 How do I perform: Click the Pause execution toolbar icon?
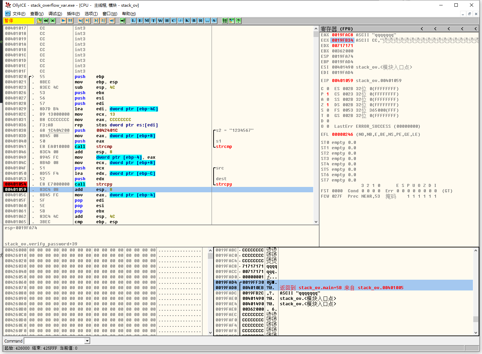pos(70,21)
